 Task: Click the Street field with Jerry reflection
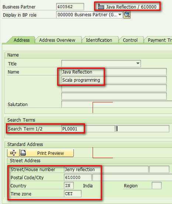106,169
